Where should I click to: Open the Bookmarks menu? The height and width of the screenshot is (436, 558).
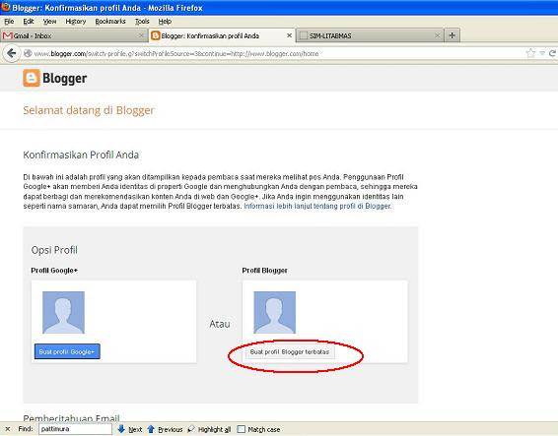tap(110, 22)
